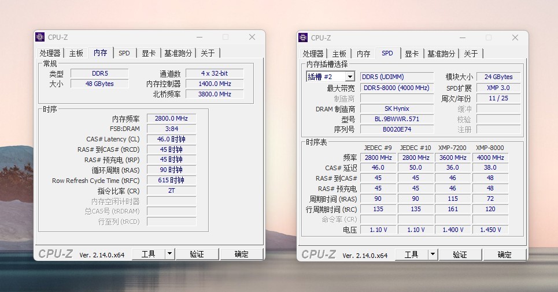Click 工具 button in right CPU-Z window
The width and height of the screenshot is (558, 292).
tap(411, 254)
